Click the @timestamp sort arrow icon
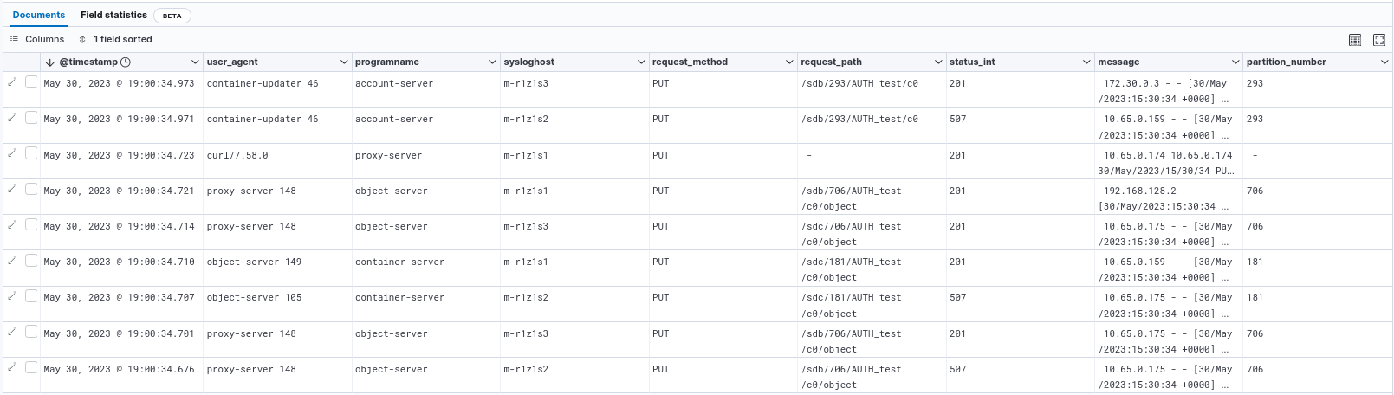The height and width of the screenshot is (395, 1394). (49, 62)
